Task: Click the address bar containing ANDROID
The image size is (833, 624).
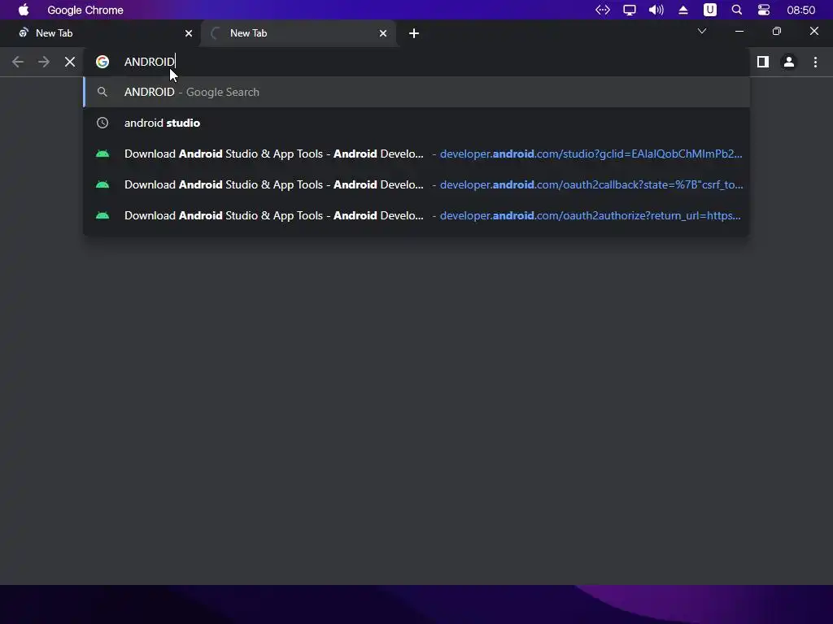Action: (417, 62)
